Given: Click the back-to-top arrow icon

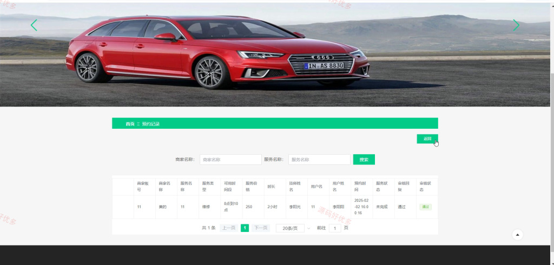Looking at the screenshot, I should (518, 235).
